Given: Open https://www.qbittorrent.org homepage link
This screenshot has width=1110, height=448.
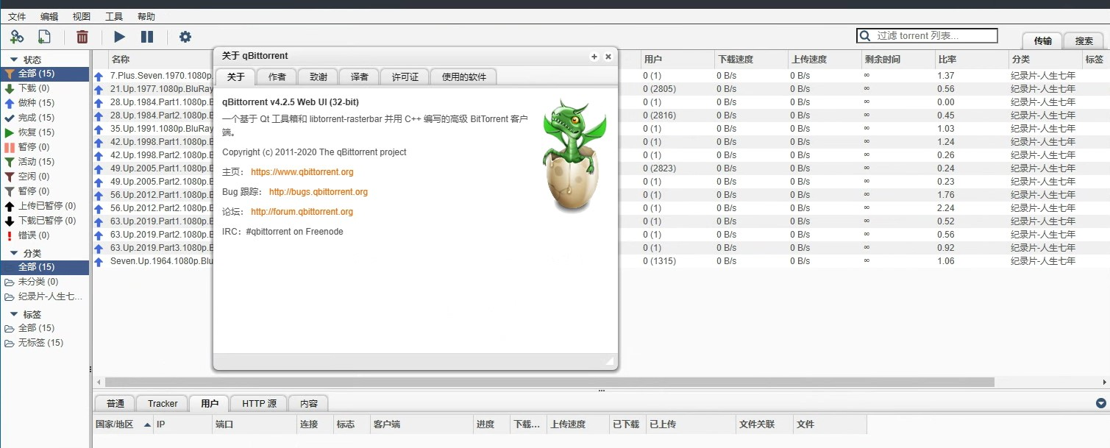Looking at the screenshot, I should (302, 172).
